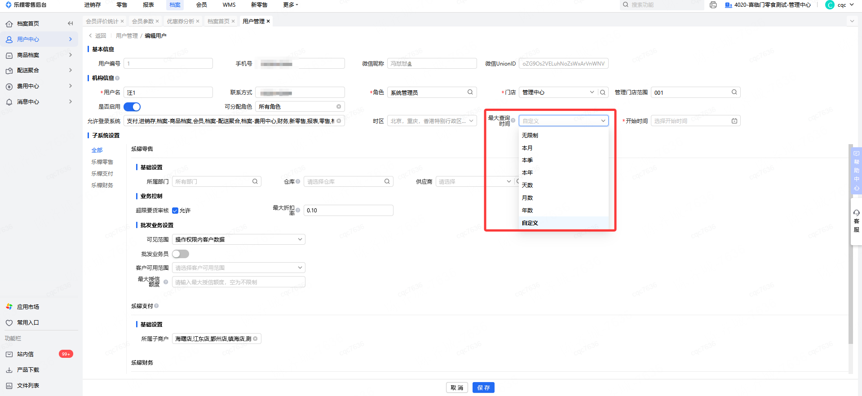Select 无限制 from dropdown list
Screen dimensions: 862x396
point(564,135)
